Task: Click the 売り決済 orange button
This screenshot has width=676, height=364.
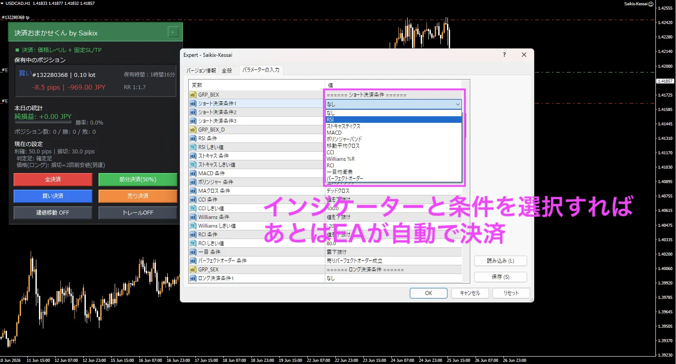Action: pos(138,196)
